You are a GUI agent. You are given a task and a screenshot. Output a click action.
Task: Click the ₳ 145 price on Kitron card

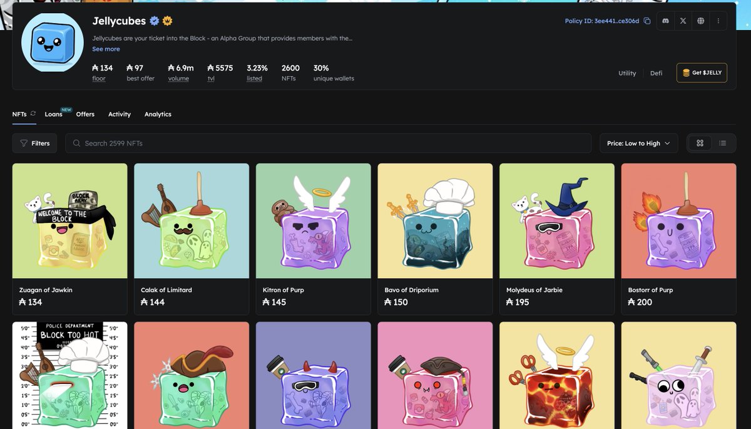(275, 302)
